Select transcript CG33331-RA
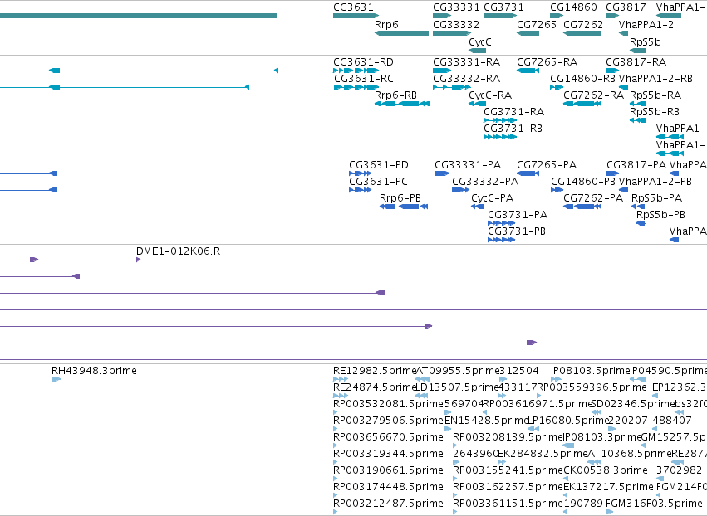The image size is (707, 516). tap(467, 61)
